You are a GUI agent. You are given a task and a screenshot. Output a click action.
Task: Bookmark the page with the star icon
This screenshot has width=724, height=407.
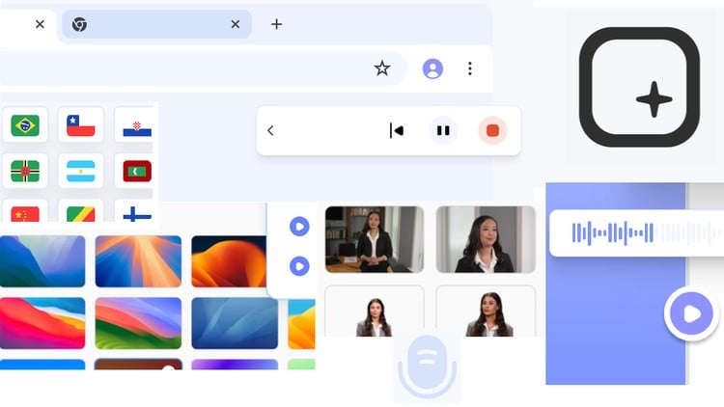pos(382,68)
